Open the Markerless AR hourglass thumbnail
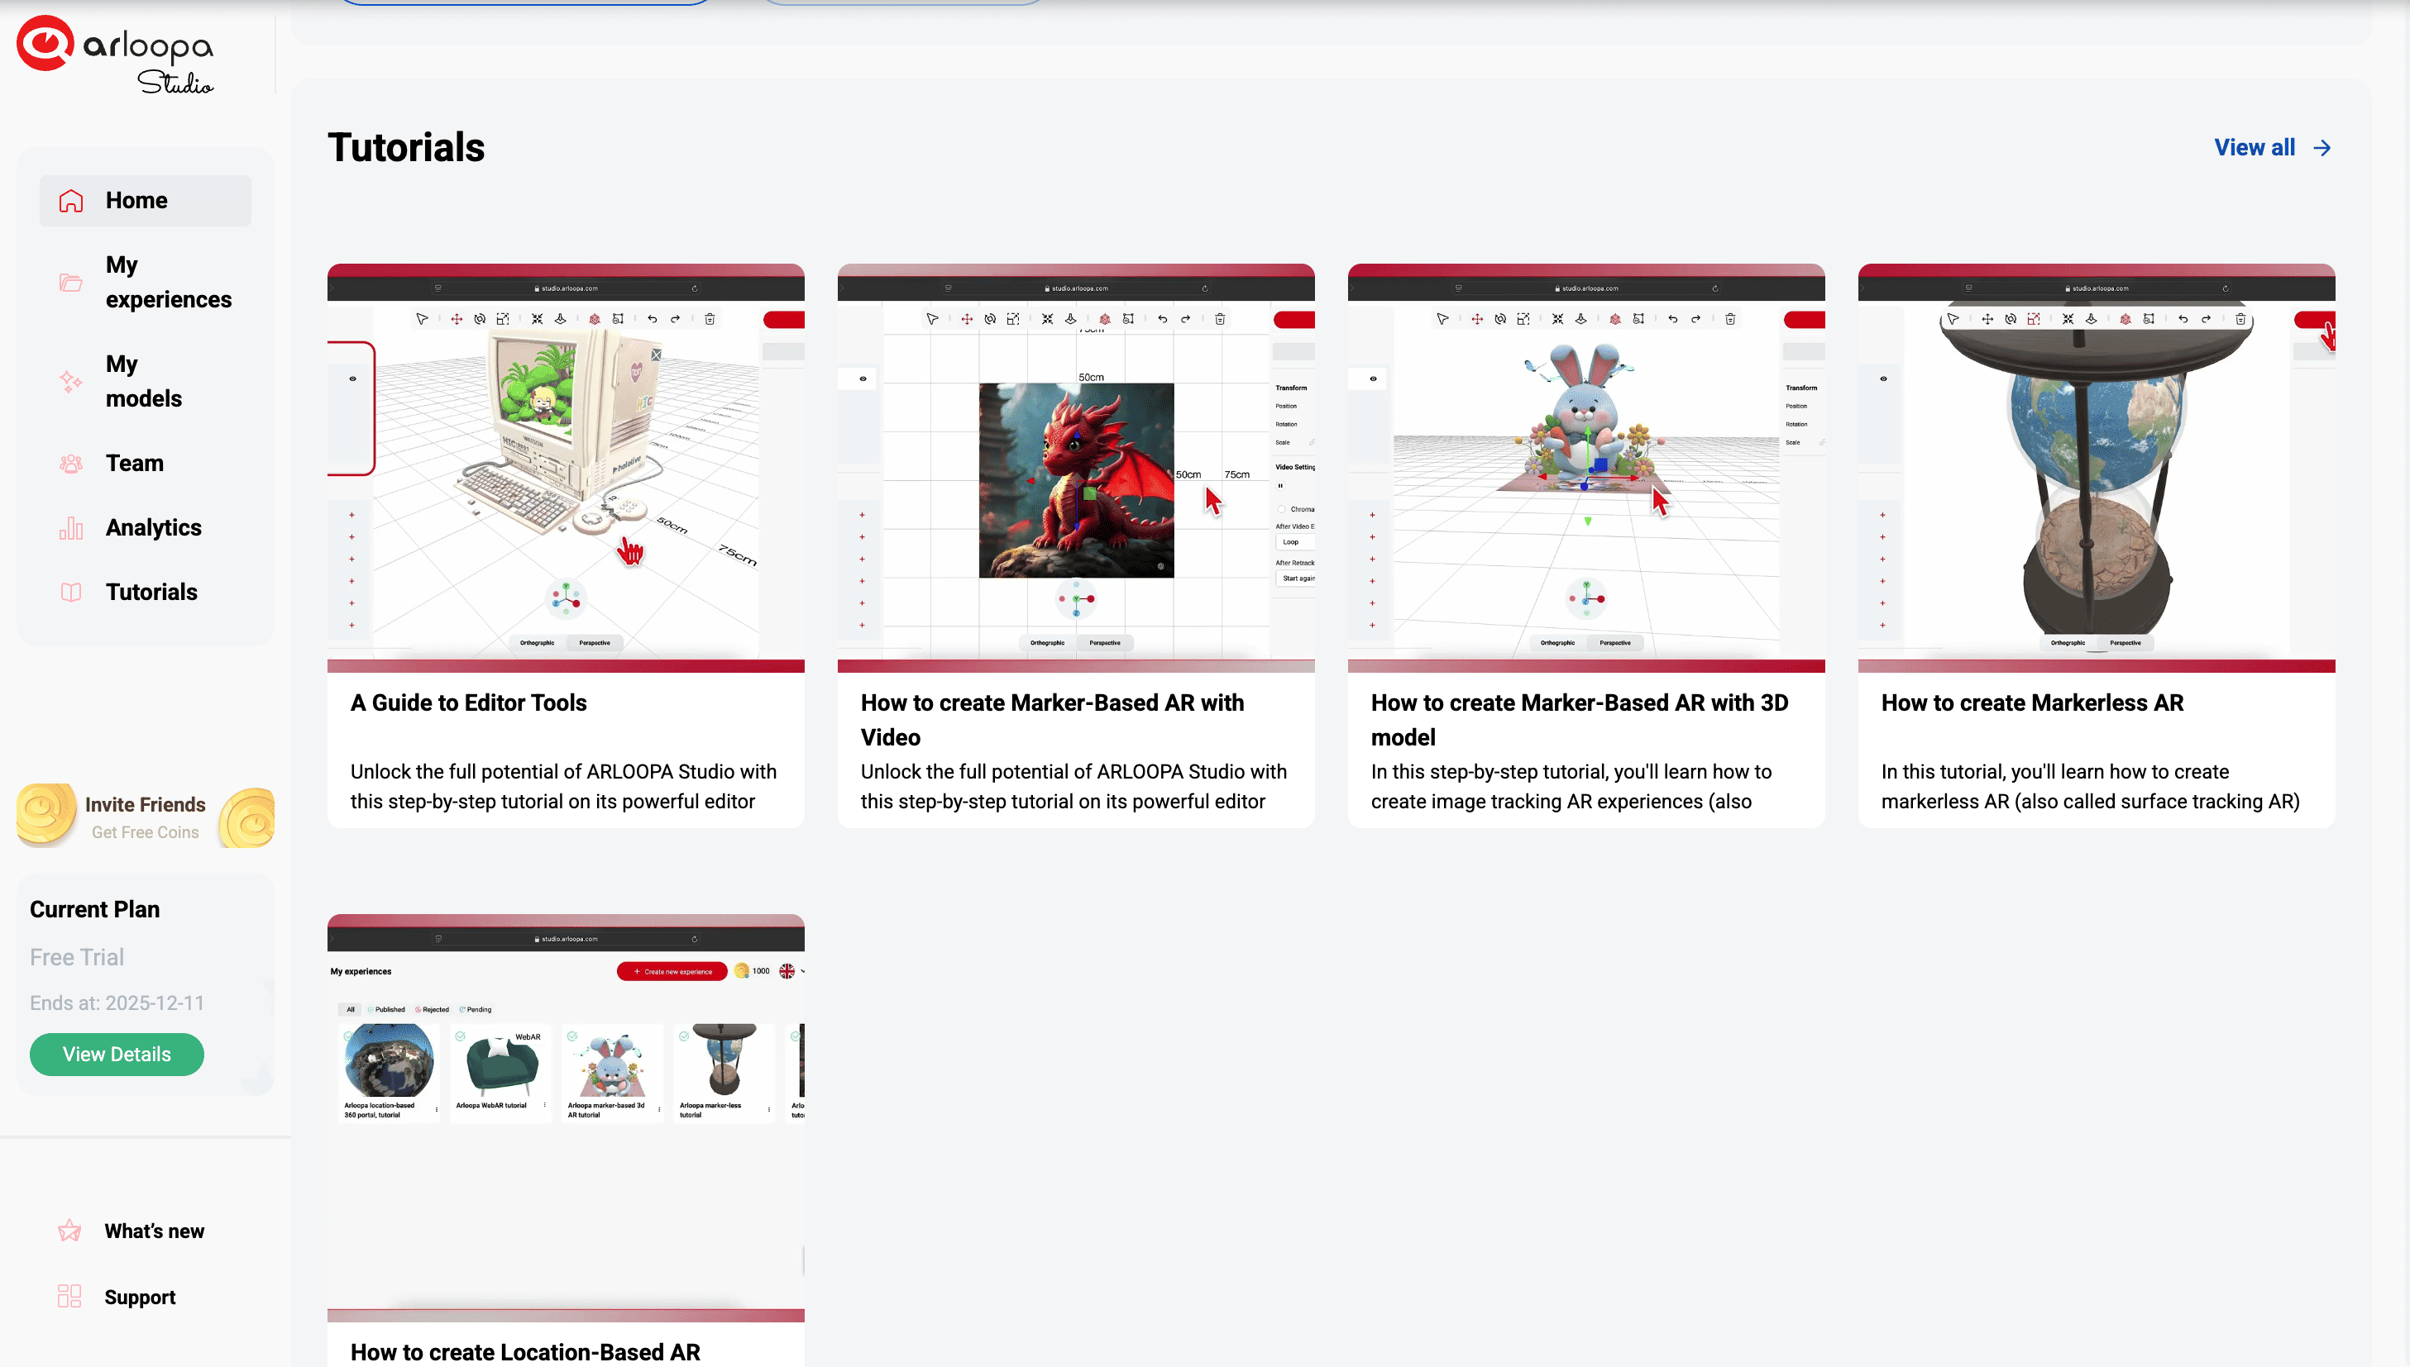The image size is (2410, 1367). [x=2096, y=468]
